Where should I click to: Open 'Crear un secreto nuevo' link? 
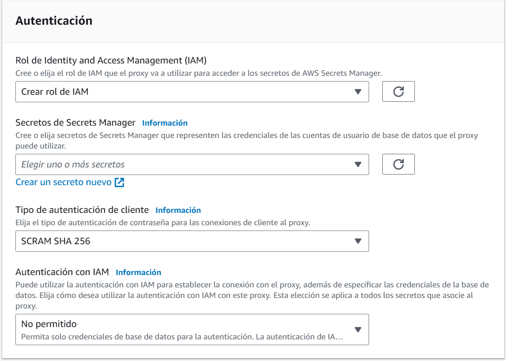coord(63,182)
